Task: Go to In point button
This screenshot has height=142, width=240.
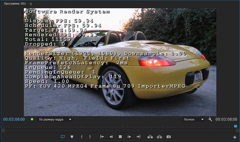Action: (x=102, y=137)
